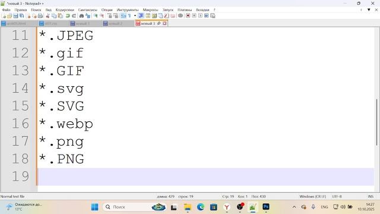
Task: Close the новый 3 tab
Action: tap(164, 23)
